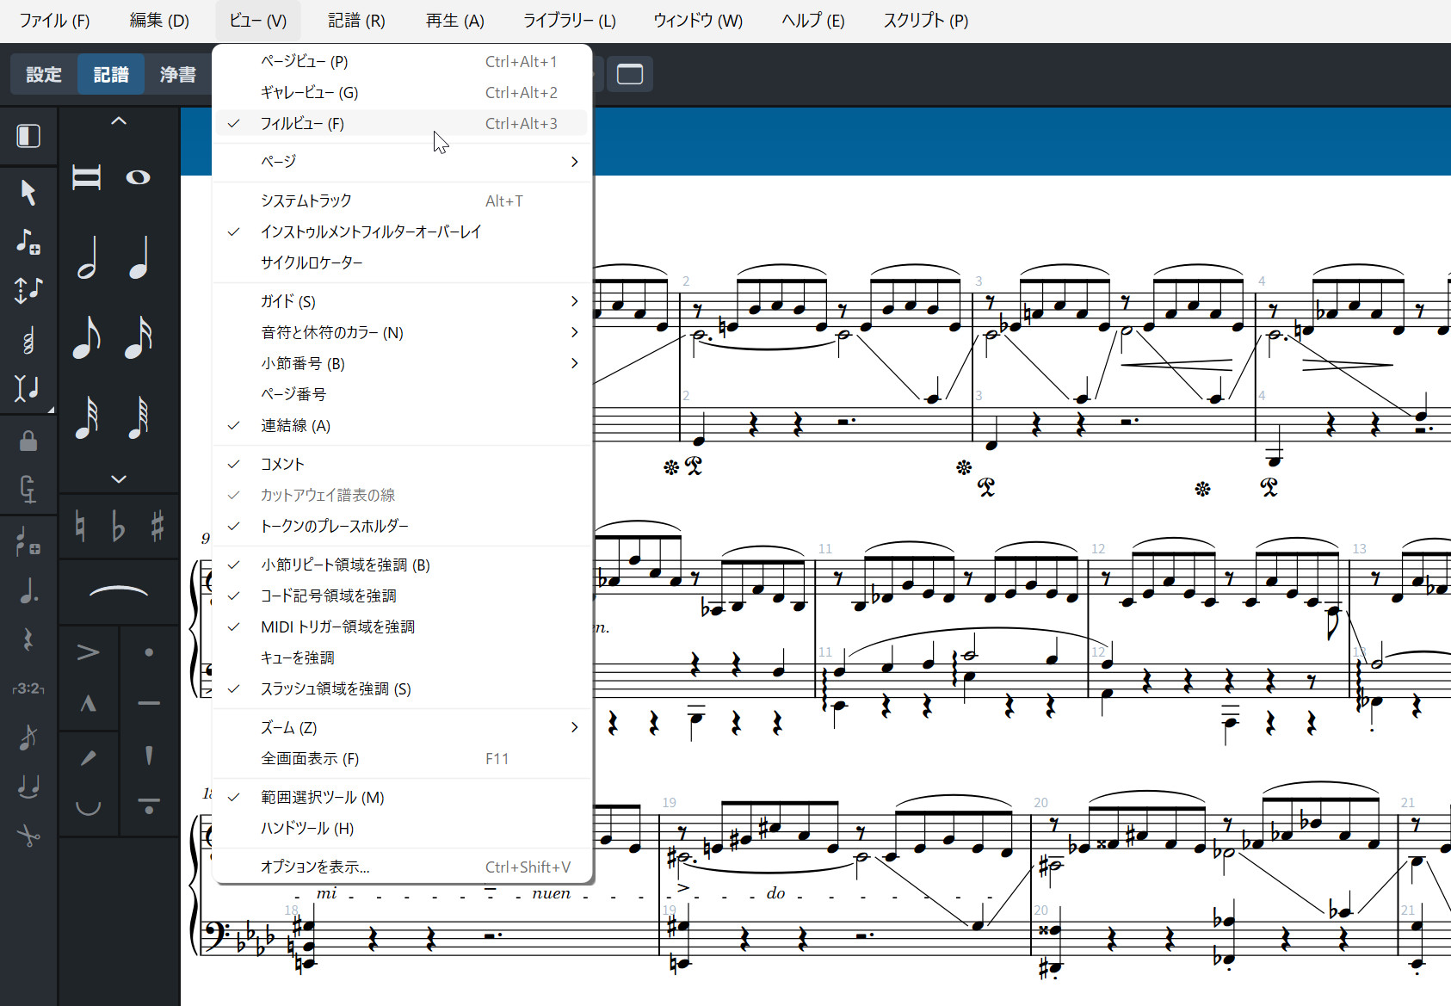Expand the 小節番号 (B) submenu
This screenshot has height=1006, width=1451.
[402, 364]
